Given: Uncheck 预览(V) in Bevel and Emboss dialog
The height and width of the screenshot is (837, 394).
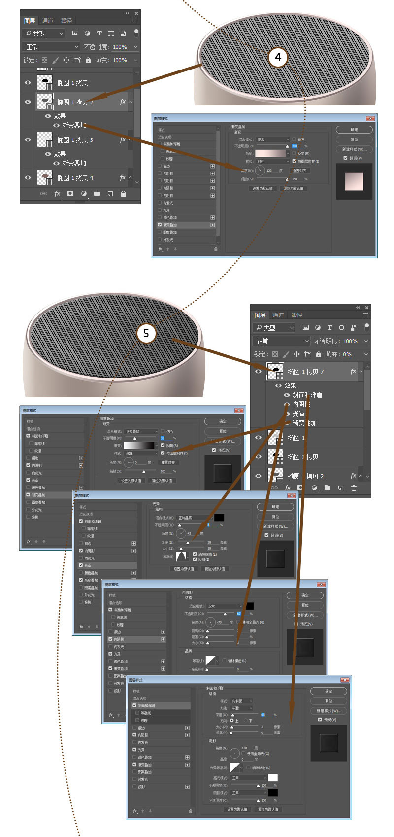Looking at the screenshot, I should 321,720.
